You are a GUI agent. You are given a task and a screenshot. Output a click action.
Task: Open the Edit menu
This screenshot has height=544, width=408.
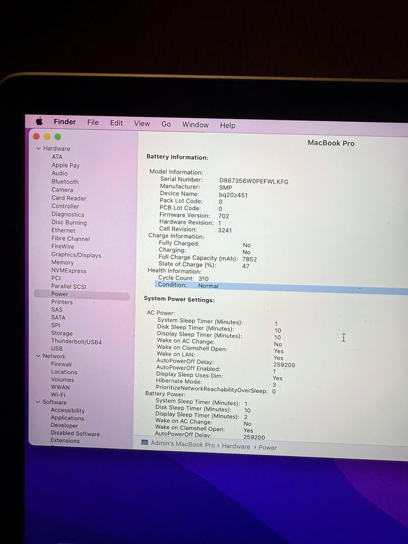click(116, 123)
